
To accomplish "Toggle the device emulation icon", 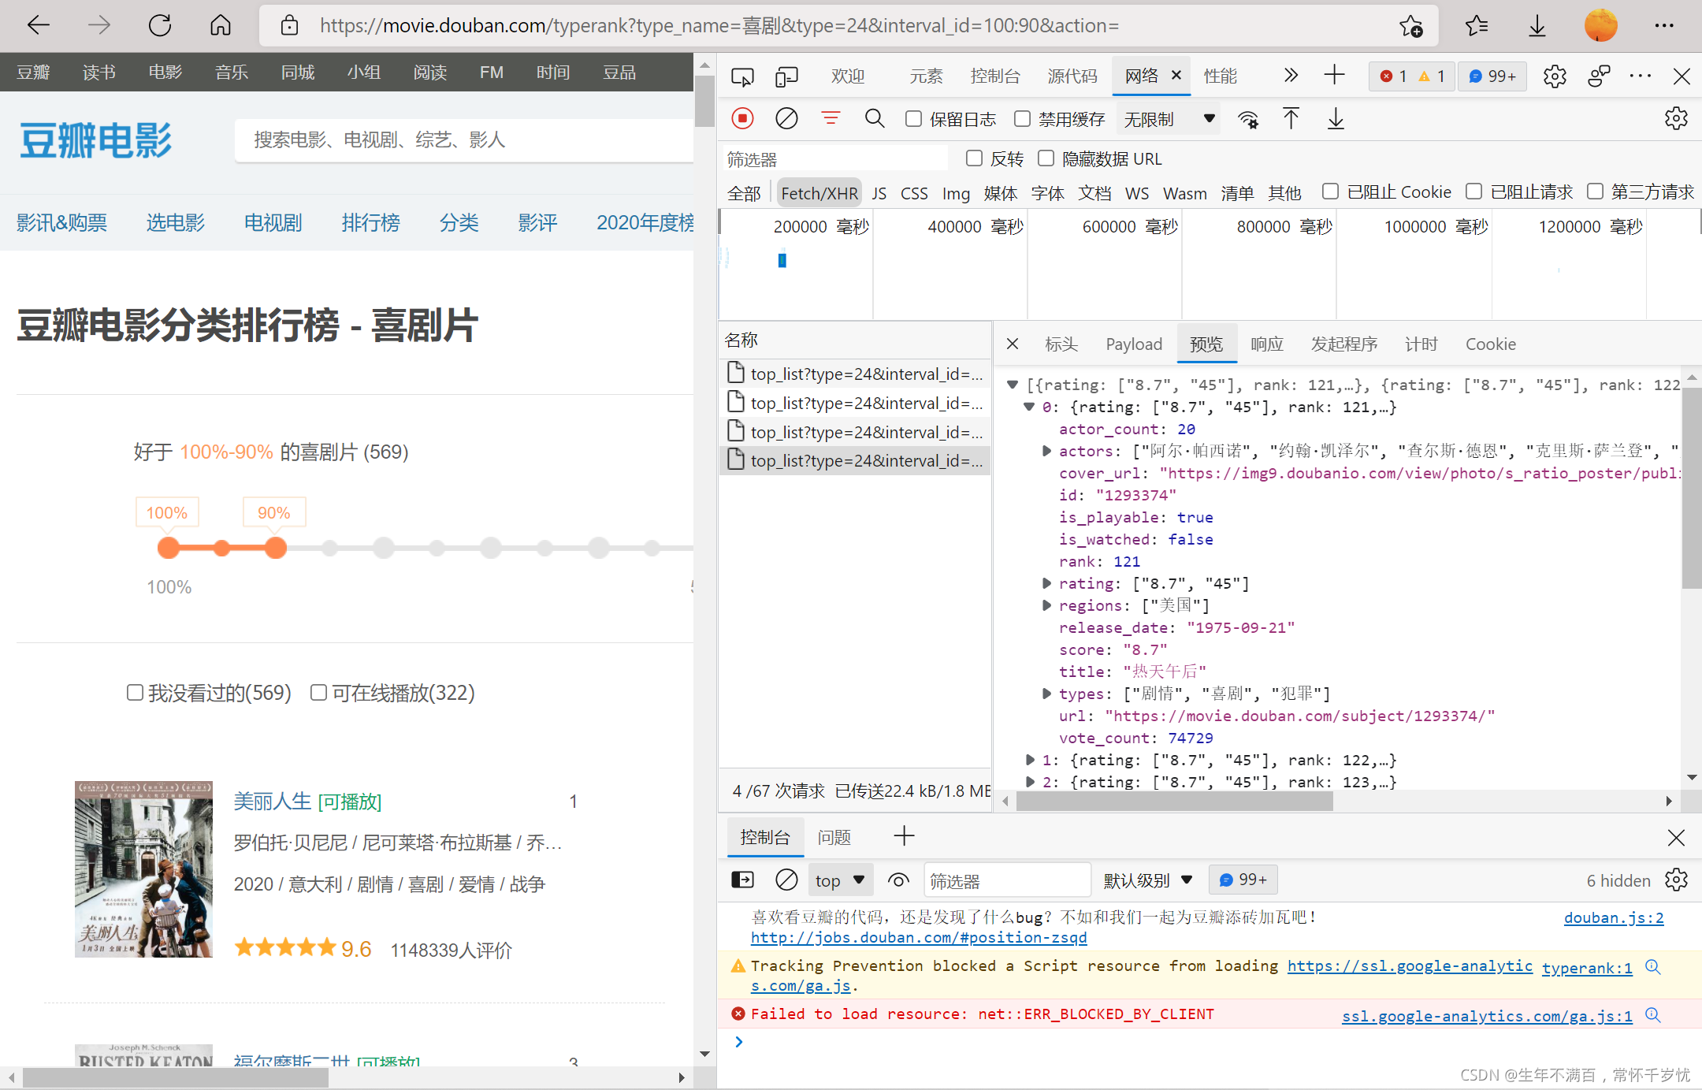I will 786,76.
